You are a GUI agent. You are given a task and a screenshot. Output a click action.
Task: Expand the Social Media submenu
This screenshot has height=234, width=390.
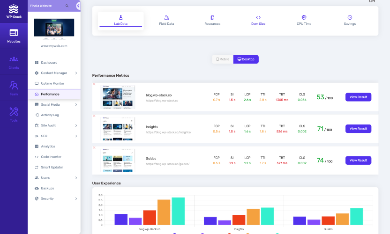click(x=76, y=104)
